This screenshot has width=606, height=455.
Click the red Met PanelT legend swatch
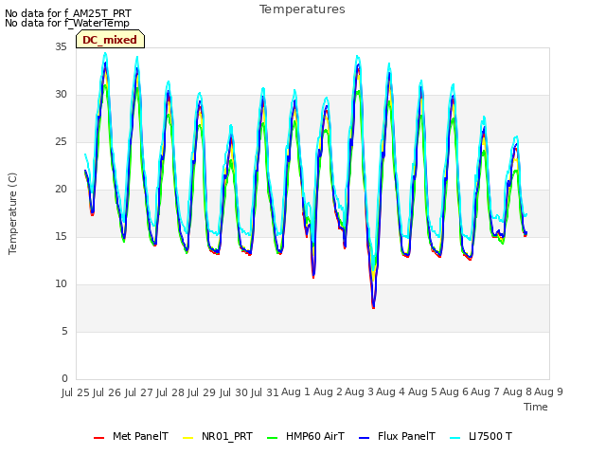(x=98, y=438)
